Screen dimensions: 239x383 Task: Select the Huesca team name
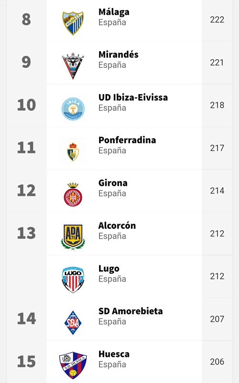(x=114, y=354)
